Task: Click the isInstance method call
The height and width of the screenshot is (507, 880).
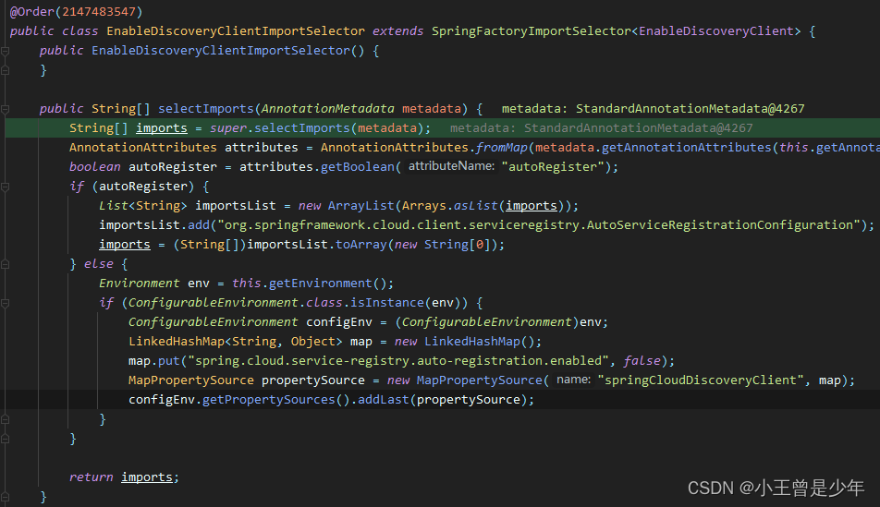Action: coord(387,303)
